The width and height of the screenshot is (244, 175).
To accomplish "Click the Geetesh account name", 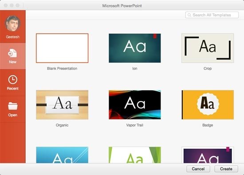I will (13, 37).
